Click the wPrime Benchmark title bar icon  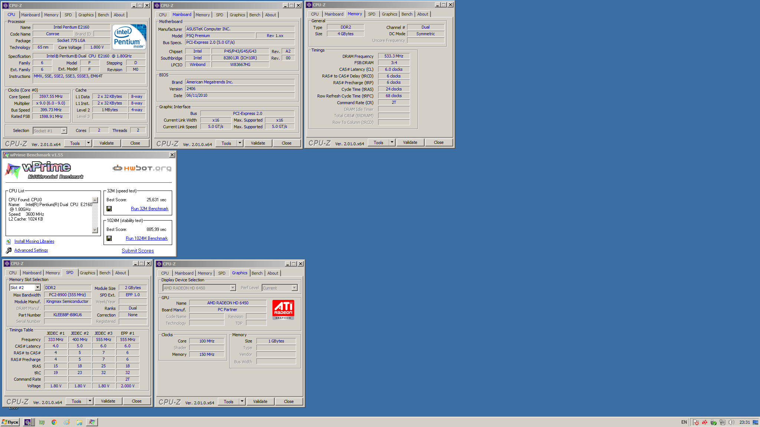(6, 155)
